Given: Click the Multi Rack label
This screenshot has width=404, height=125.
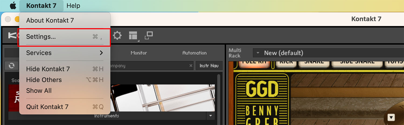Looking at the screenshot, I should (235, 53).
